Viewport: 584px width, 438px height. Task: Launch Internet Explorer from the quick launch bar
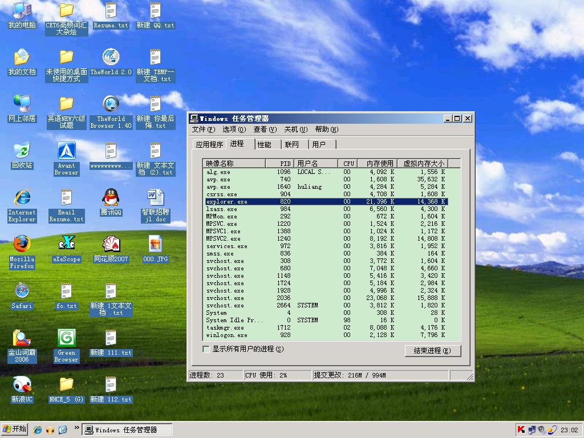click(x=38, y=430)
